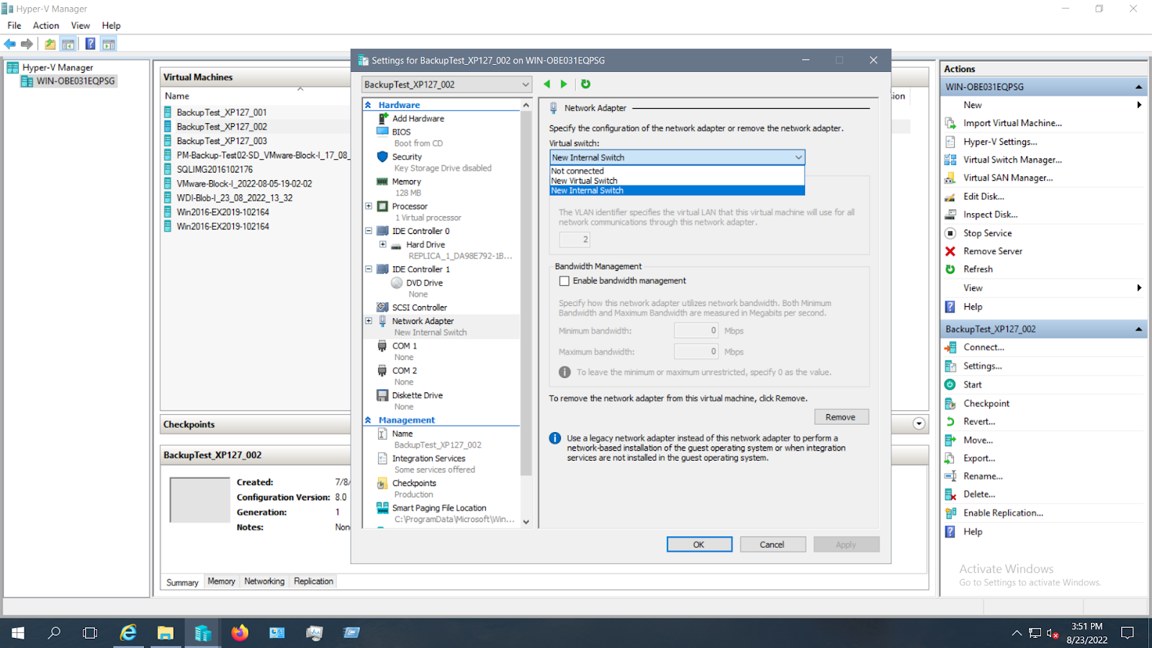Click the back arrow in Hyper-V Manager toolbar
The height and width of the screenshot is (648, 1152).
point(10,44)
